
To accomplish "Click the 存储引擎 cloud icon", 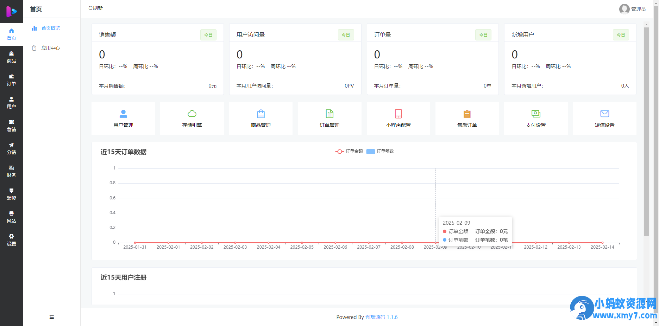I will pyautogui.click(x=192, y=113).
